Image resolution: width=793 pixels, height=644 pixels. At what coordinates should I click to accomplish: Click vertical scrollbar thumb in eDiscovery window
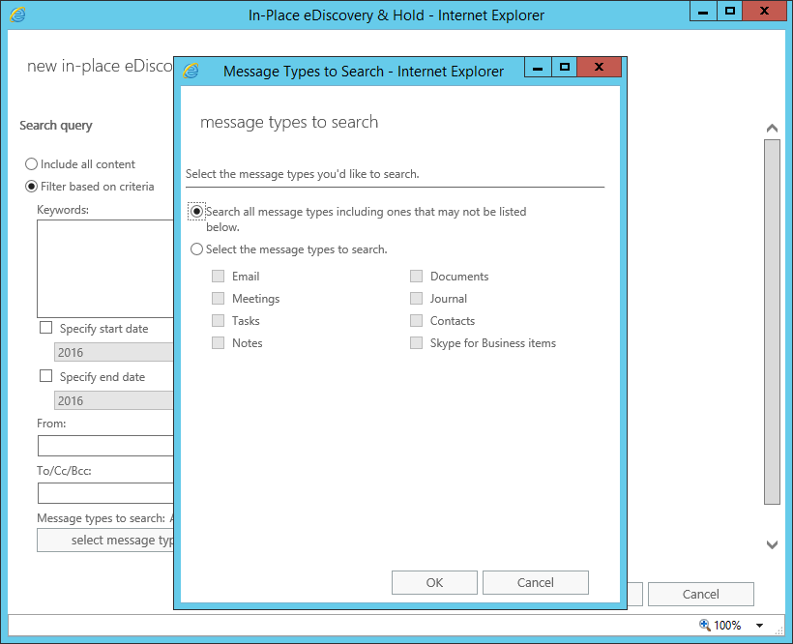click(772, 322)
